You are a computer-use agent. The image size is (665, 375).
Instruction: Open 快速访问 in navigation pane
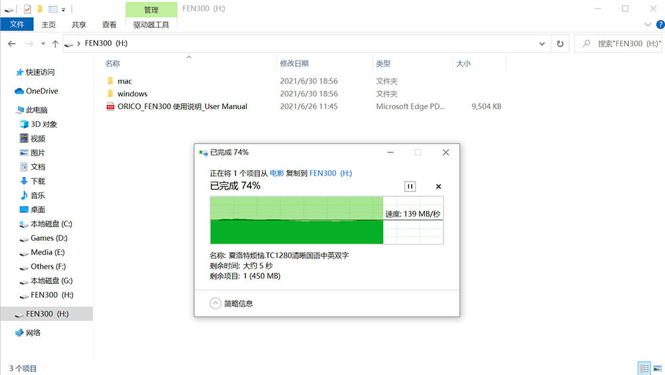coord(40,72)
